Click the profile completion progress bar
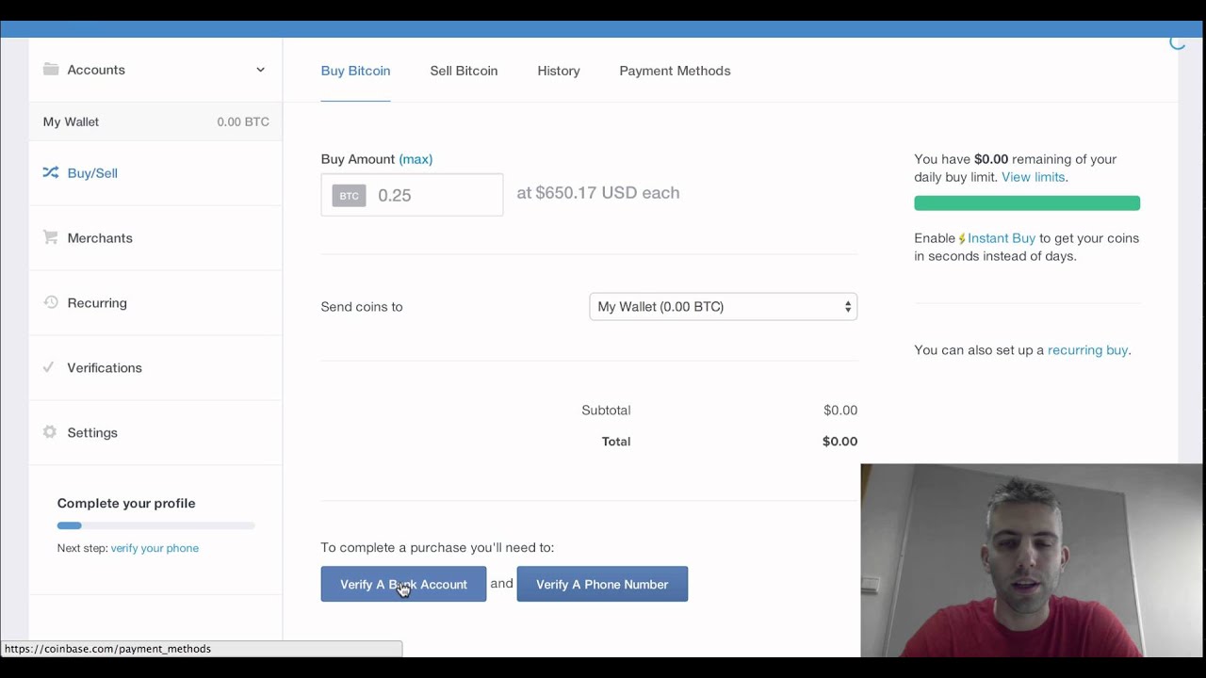1206x678 pixels. point(155,525)
